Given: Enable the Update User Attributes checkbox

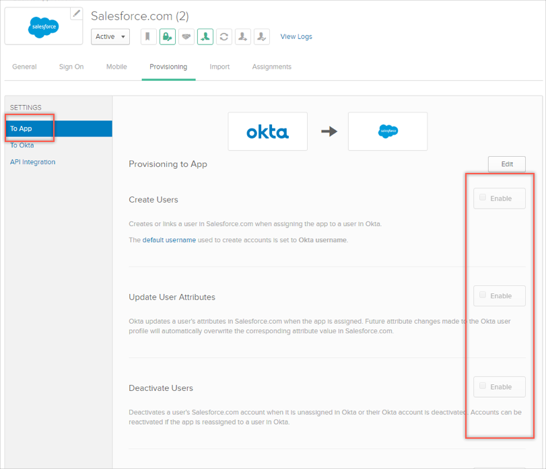Looking at the screenshot, I should click(483, 295).
